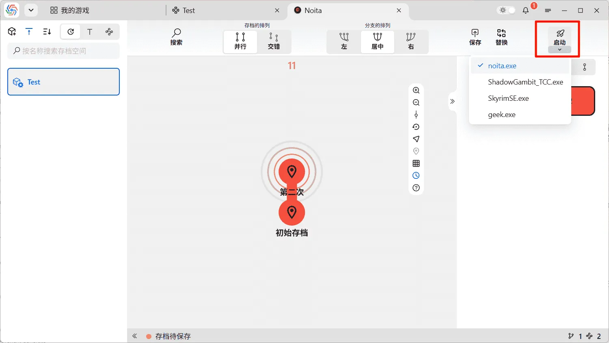Viewport: 609px width, 343px height.
Task: Open the help question mark icon
Action: pyautogui.click(x=416, y=188)
